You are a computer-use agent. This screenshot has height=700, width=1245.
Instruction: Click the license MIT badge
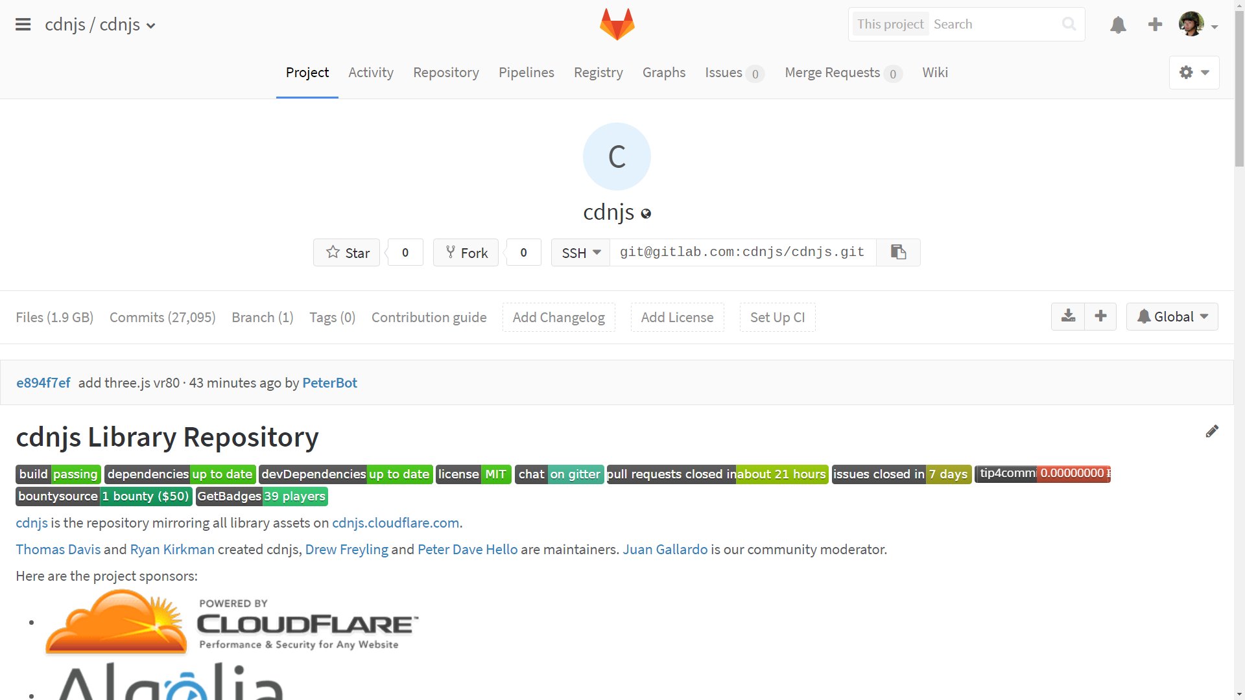coord(473,474)
